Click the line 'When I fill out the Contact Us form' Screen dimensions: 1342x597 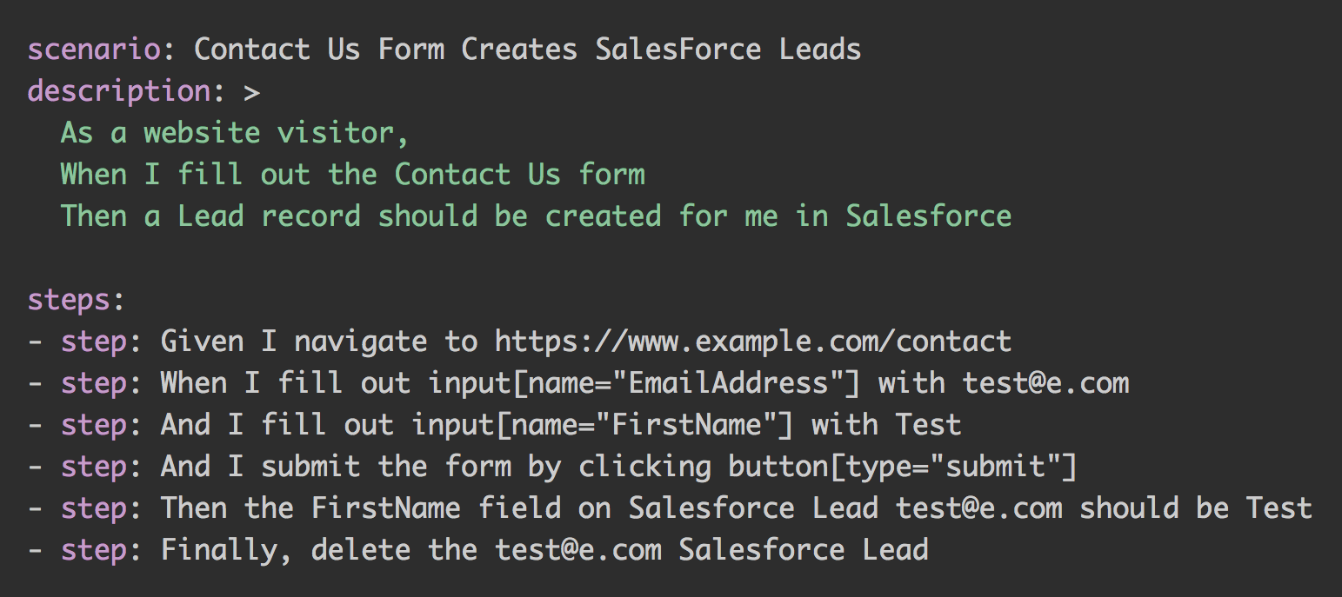(353, 175)
